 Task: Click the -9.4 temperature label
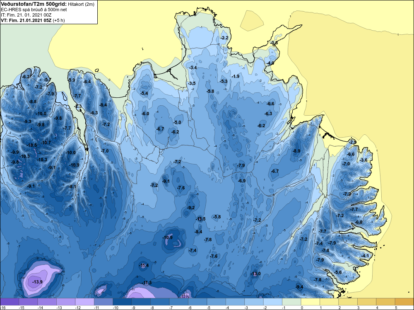pos(299,287)
